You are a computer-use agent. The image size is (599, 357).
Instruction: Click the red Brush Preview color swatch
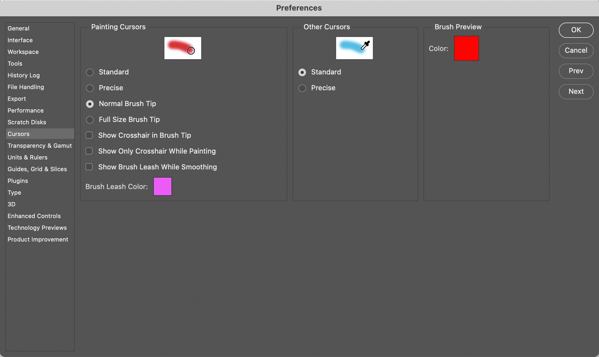(466, 48)
